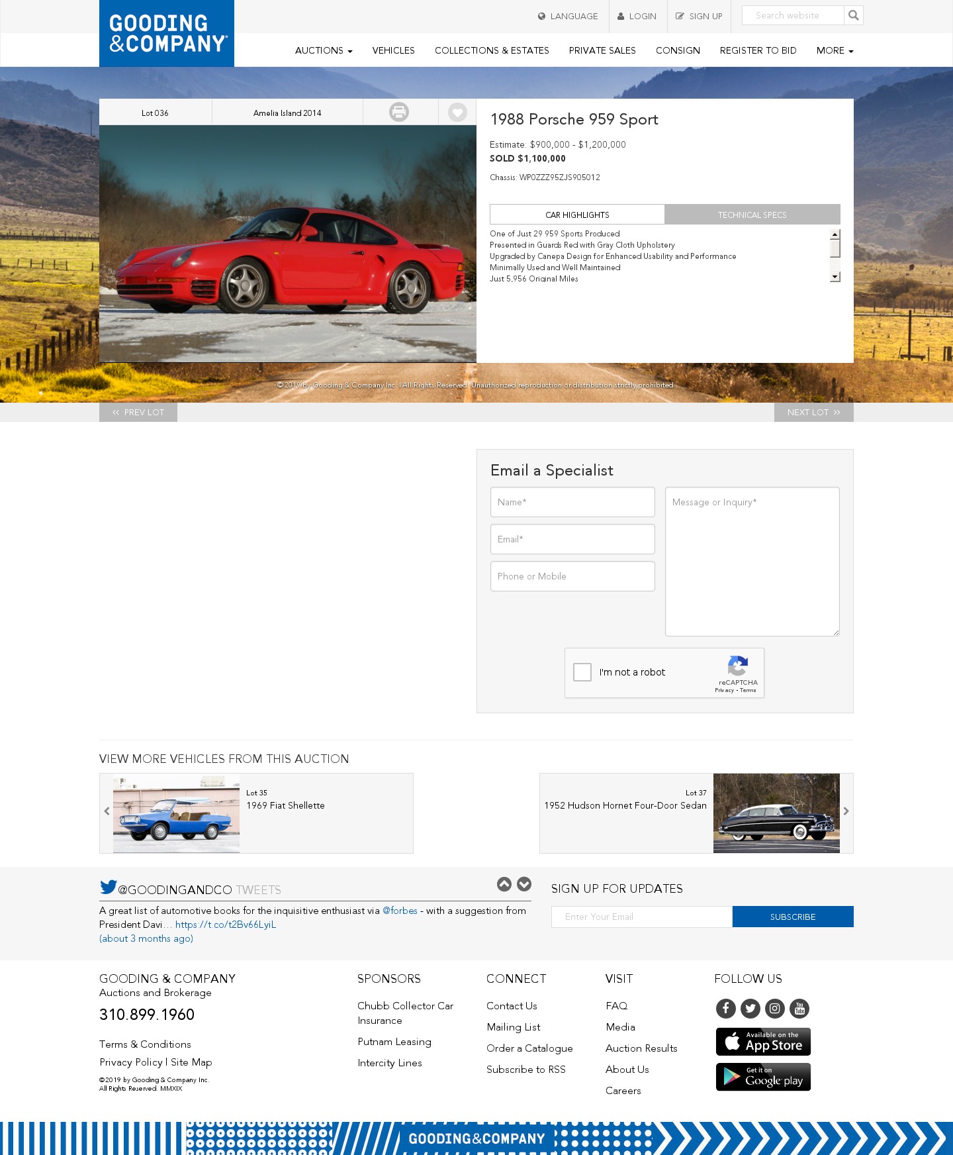The image size is (953, 1155).
Task: Open the Privacy Policy link
Action: [x=131, y=1062]
